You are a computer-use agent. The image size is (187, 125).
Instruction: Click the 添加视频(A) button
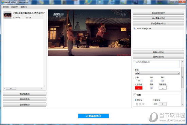pyautogui.click(x=24, y=94)
